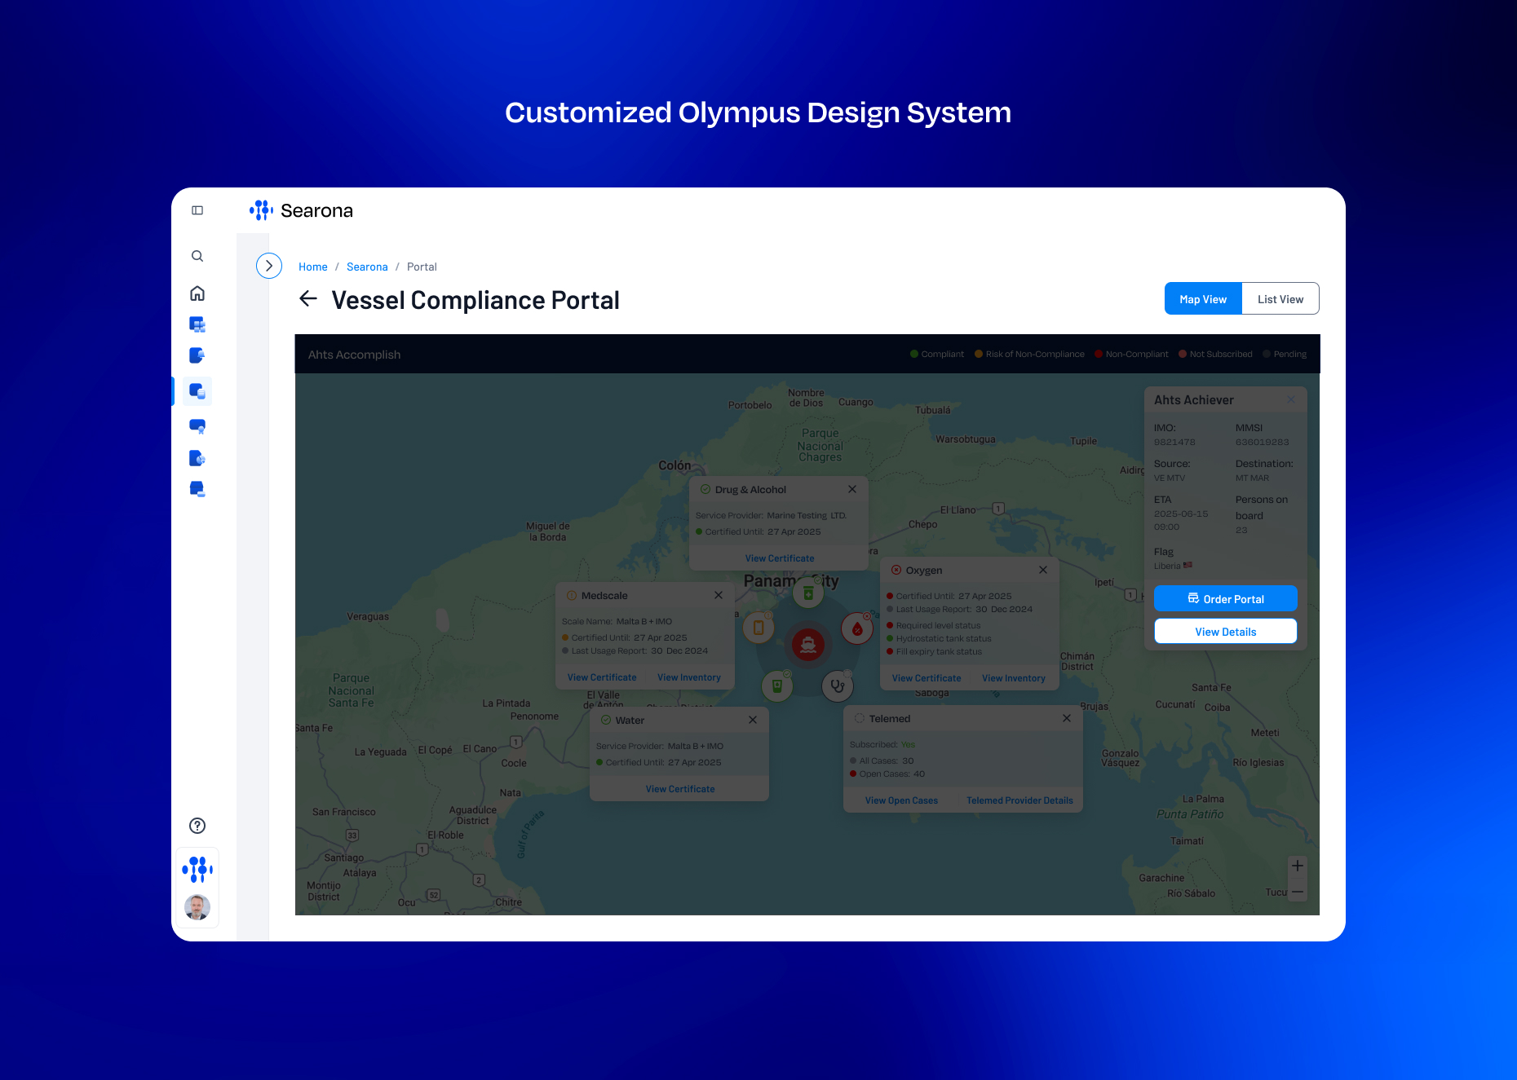Viewport: 1517px width, 1080px height.
Task: Go back using the arrow beside title
Action: click(x=308, y=299)
